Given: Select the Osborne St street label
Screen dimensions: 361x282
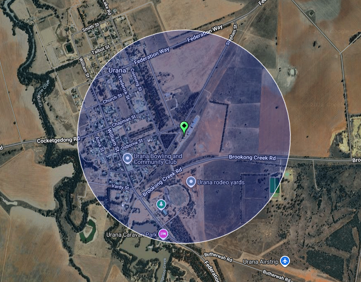Looking at the screenshot, I should pos(132,145).
